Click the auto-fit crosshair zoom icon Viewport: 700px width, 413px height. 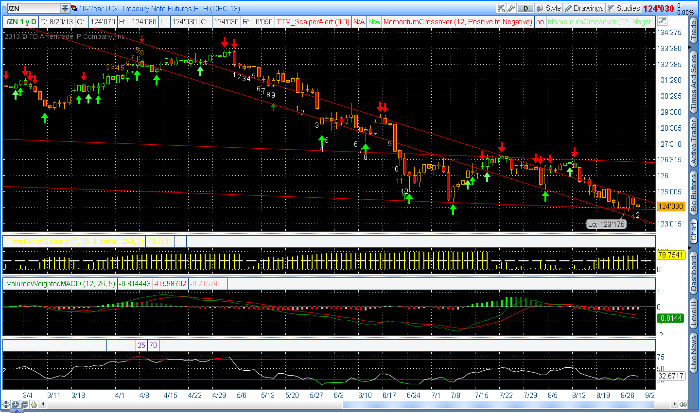click(x=6, y=404)
